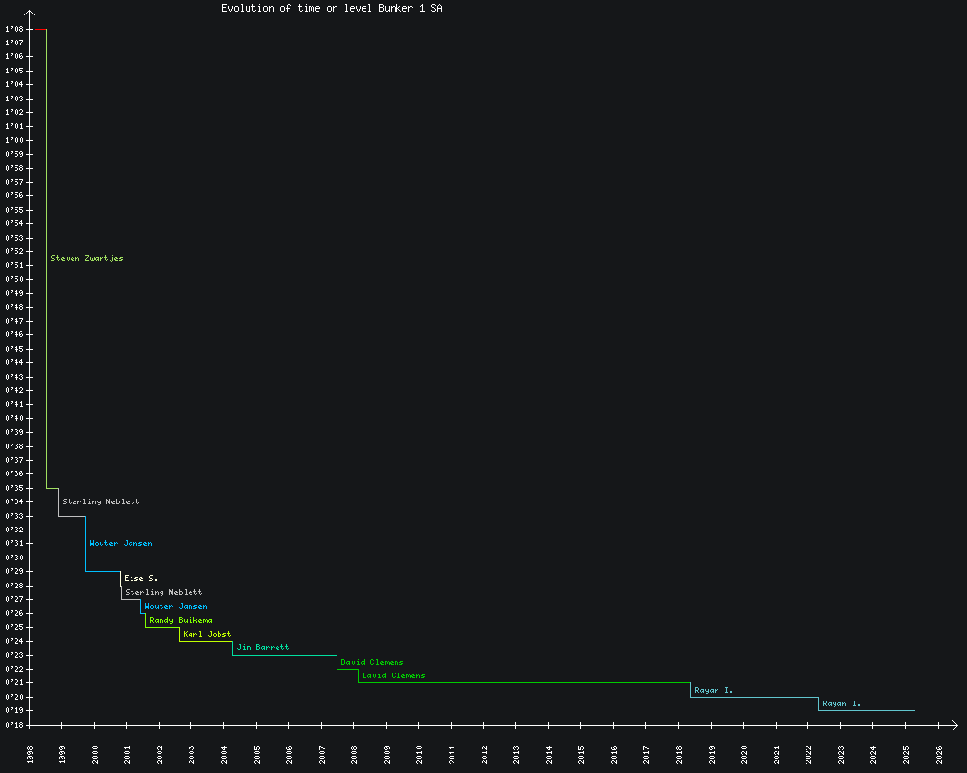Click the 2026 year label on x-axis

pyautogui.click(x=940, y=755)
